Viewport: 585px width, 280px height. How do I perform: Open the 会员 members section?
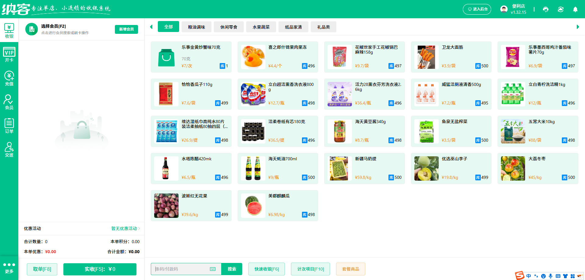pos(9,102)
